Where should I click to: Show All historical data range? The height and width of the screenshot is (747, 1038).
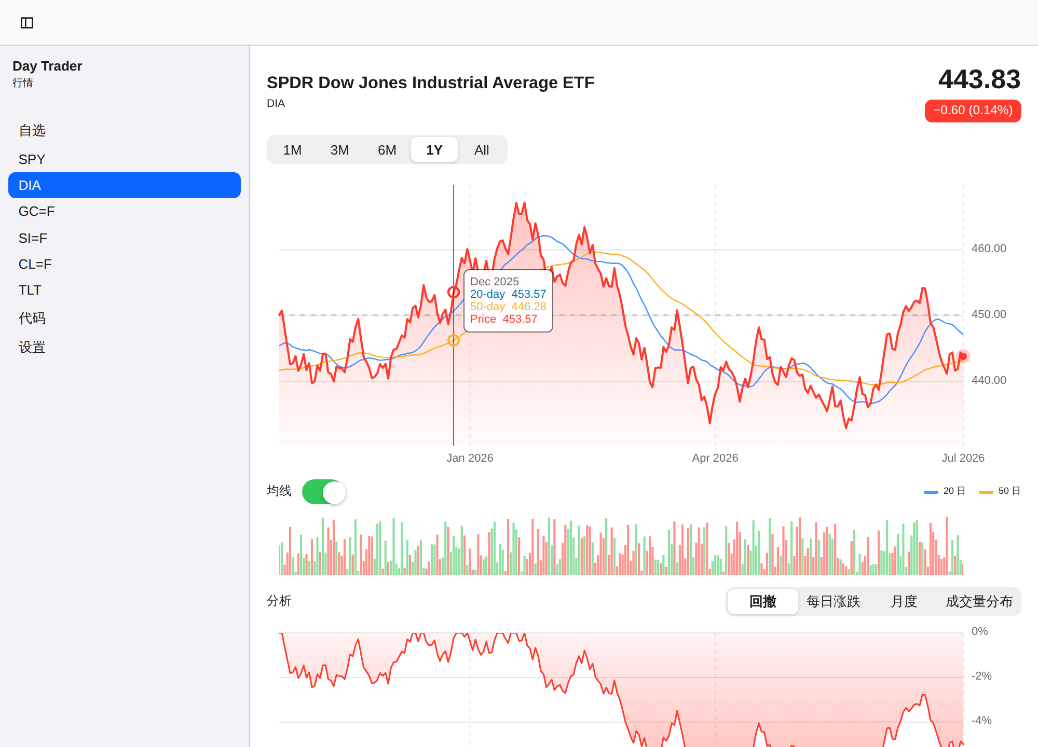coord(482,150)
